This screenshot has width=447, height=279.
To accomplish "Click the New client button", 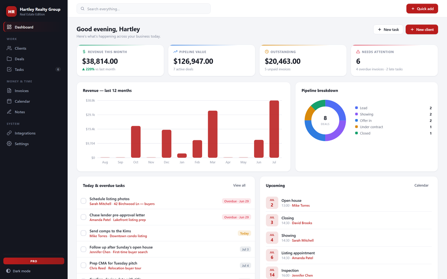I will [422, 29].
